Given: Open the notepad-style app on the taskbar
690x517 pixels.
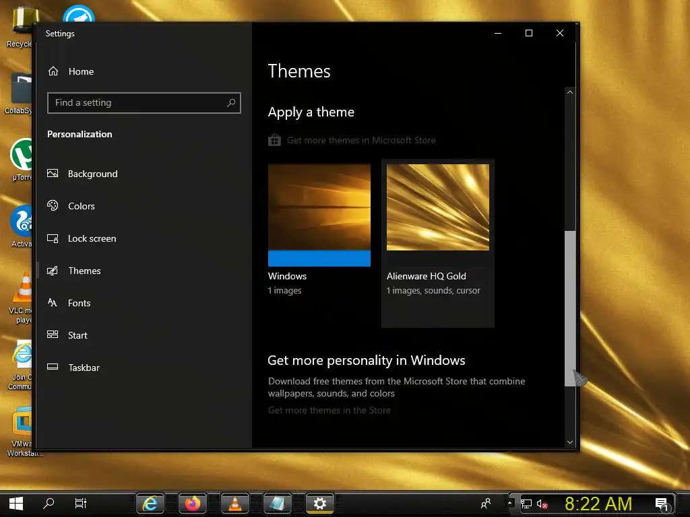Looking at the screenshot, I should click(x=277, y=504).
